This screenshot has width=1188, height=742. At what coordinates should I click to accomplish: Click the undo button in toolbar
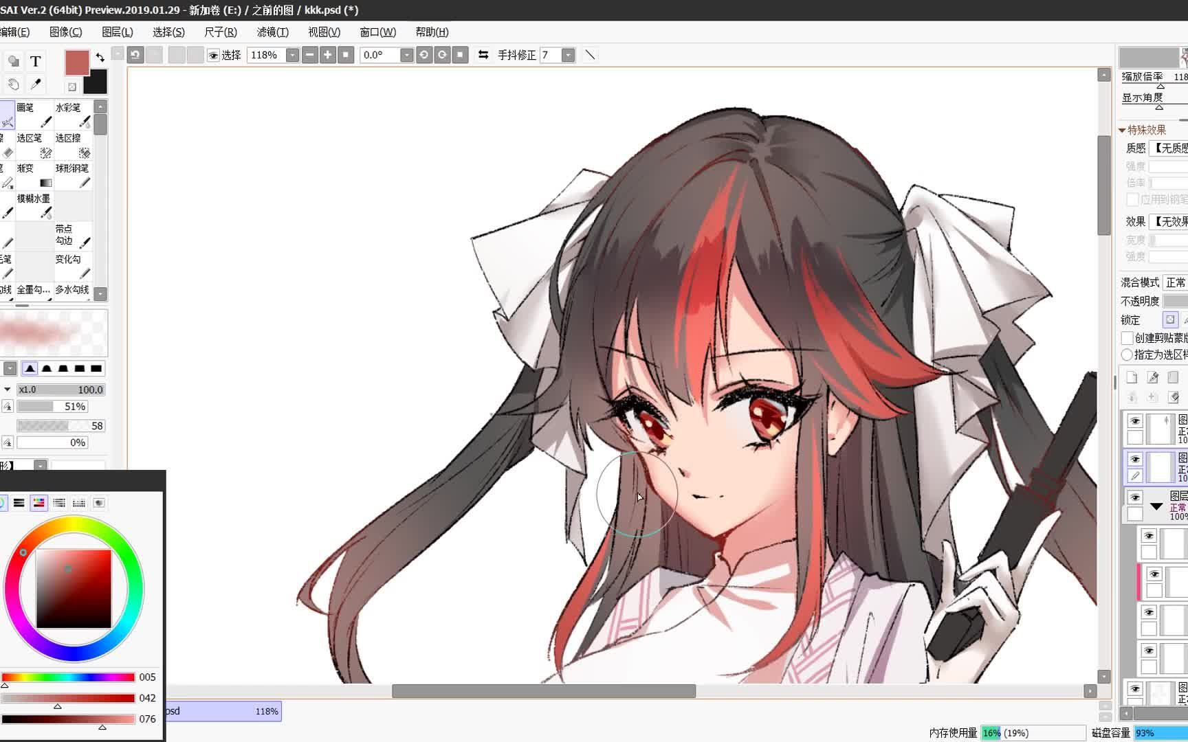click(x=135, y=55)
